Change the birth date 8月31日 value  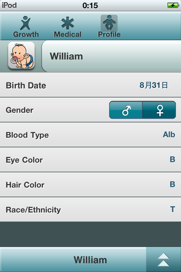point(154,85)
